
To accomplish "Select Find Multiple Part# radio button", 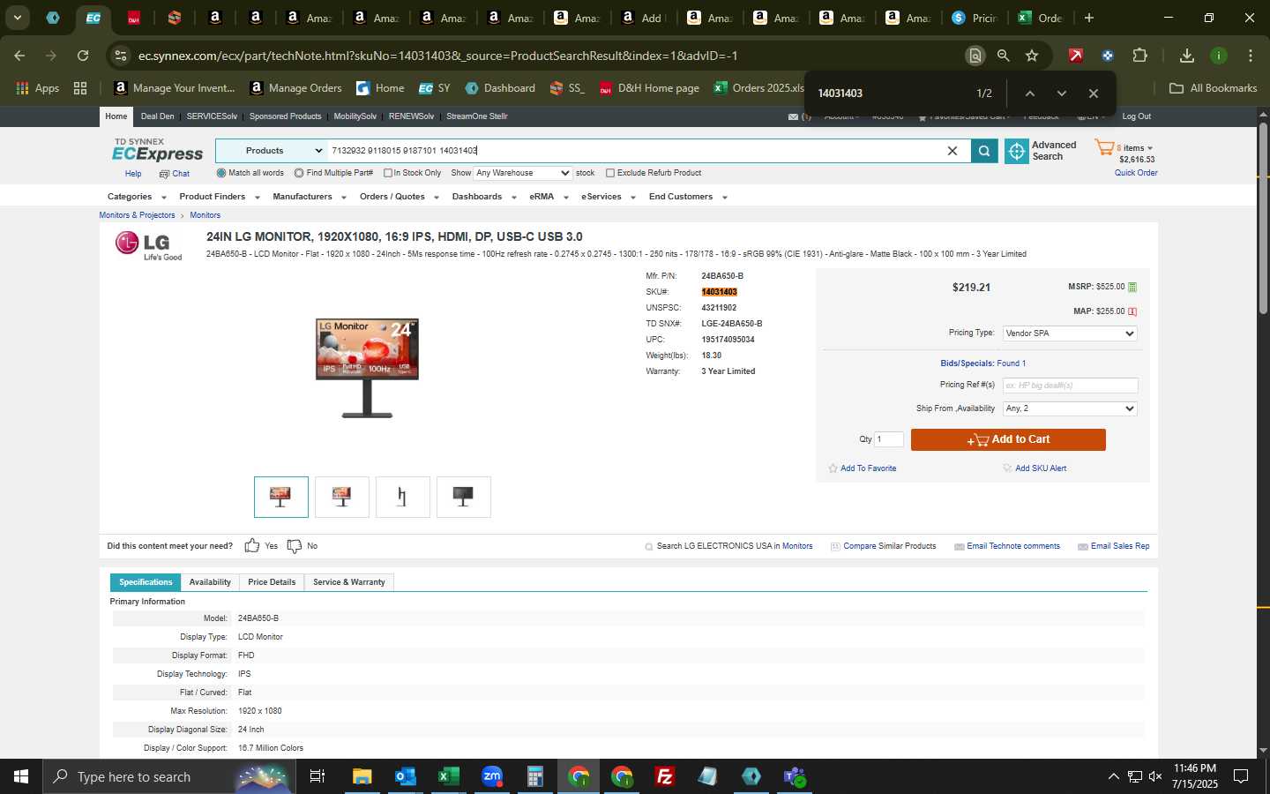I will (299, 173).
